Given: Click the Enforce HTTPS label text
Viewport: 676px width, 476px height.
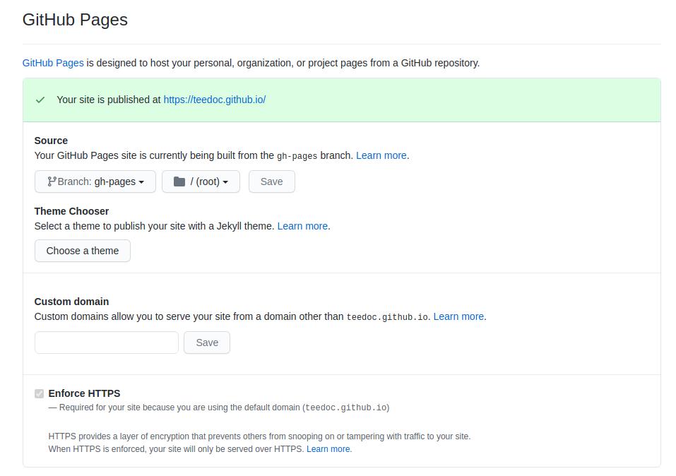Looking at the screenshot, I should click(84, 393).
